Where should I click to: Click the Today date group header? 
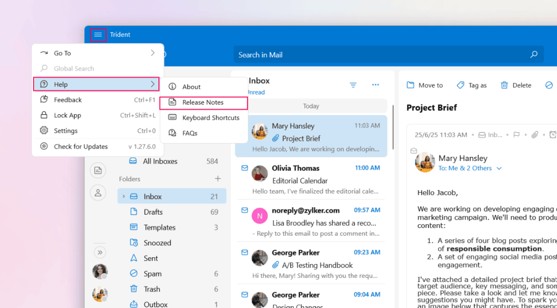click(311, 106)
